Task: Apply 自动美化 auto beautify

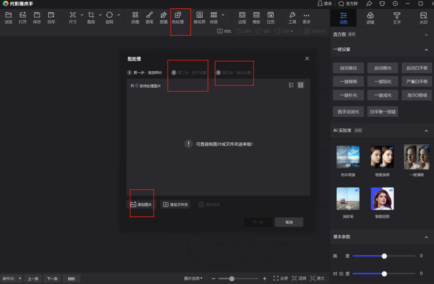Action: [x=348, y=68]
